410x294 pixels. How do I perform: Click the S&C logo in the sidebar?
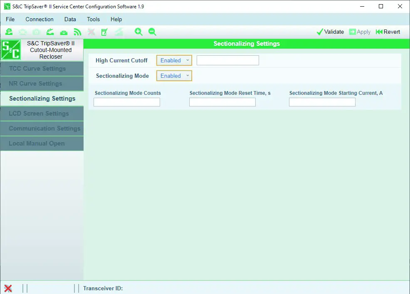(11, 50)
